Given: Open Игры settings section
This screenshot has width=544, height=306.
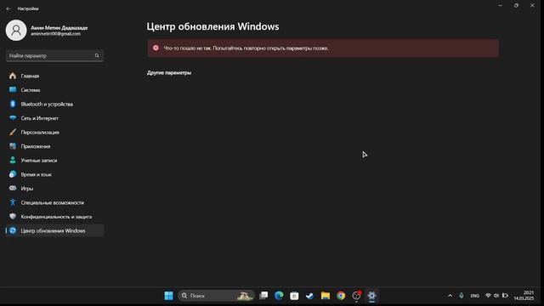Looking at the screenshot, I should click(x=54, y=189).
